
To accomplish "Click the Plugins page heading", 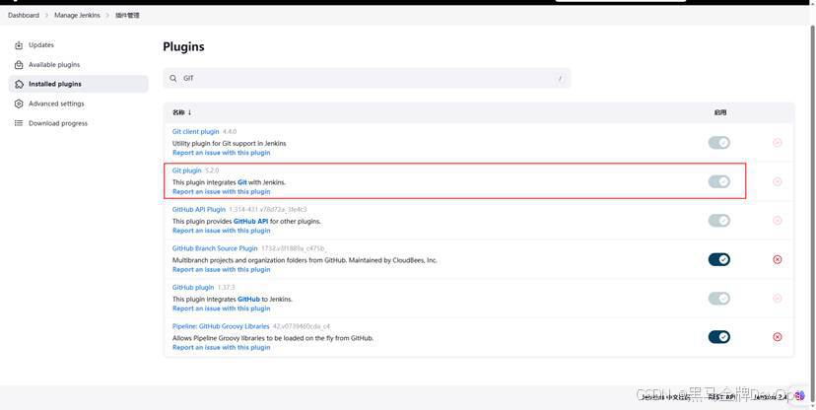I will (183, 47).
